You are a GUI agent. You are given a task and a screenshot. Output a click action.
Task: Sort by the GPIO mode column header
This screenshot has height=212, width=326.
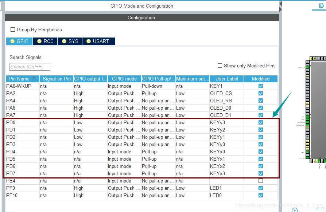coord(124,79)
